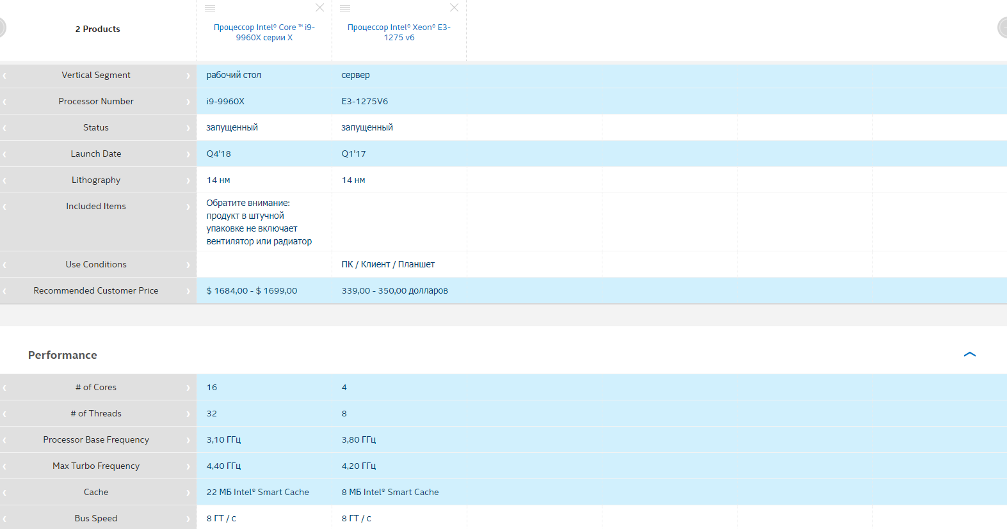The image size is (1007, 529).
Task: Click right chevron on Processor Base Frequency row
Action: [188, 440]
